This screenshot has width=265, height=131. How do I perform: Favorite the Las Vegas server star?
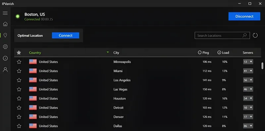pyautogui.click(x=19, y=89)
